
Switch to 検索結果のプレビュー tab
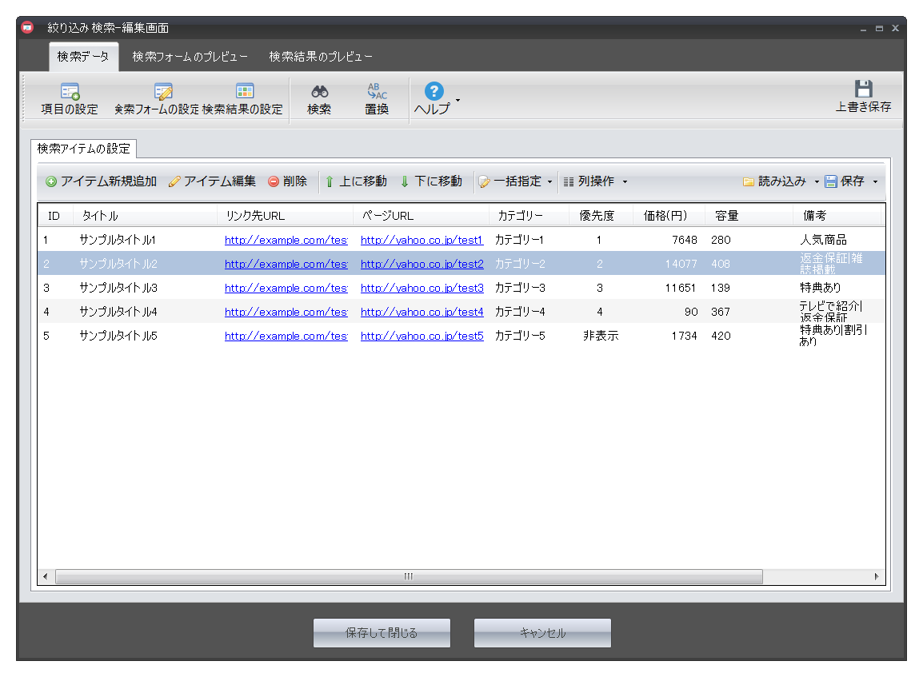(x=321, y=57)
